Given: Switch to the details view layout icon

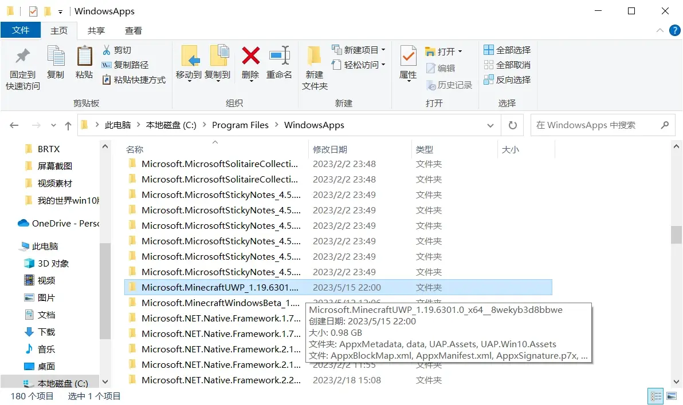Looking at the screenshot, I should pyautogui.click(x=655, y=396).
